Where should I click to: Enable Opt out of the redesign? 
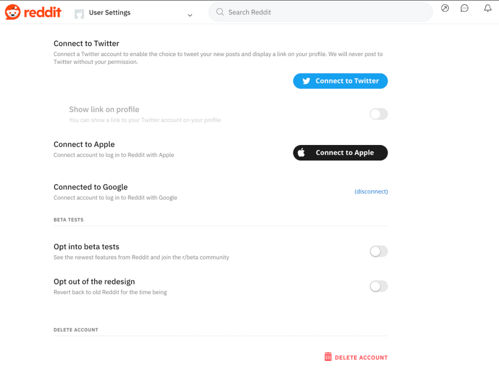point(379,286)
